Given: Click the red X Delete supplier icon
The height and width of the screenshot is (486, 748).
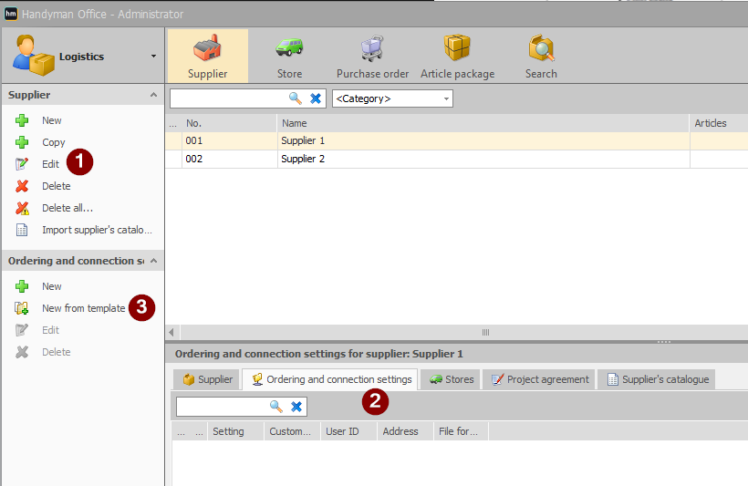Looking at the screenshot, I should point(22,186).
